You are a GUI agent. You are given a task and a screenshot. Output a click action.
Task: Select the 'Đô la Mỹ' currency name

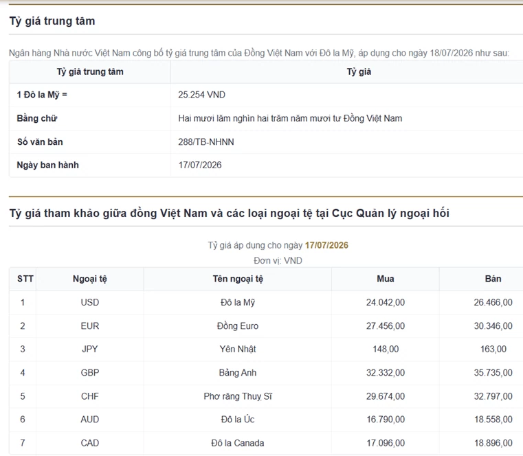(238, 303)
